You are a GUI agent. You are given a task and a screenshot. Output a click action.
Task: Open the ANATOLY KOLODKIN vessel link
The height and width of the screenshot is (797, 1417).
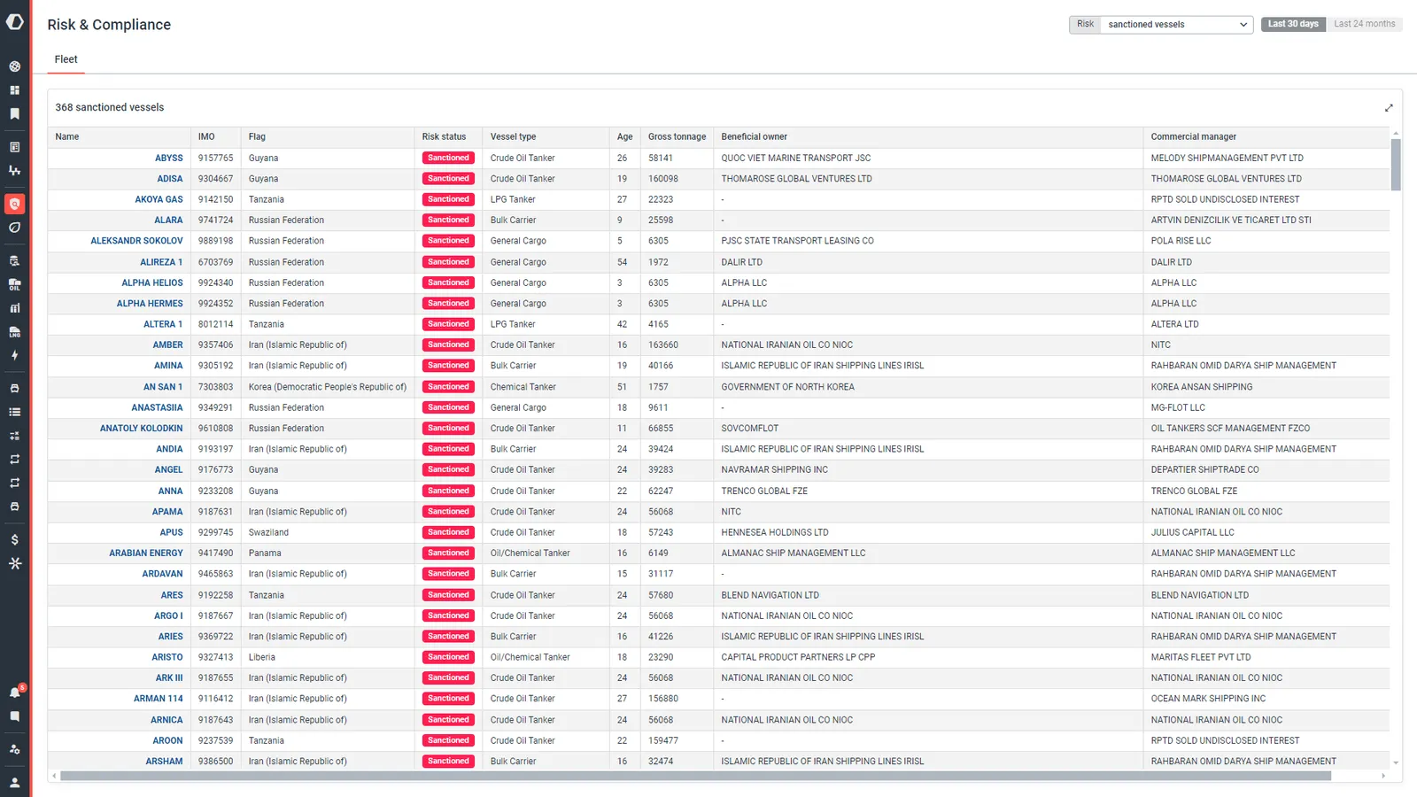[x=142, y=429]
